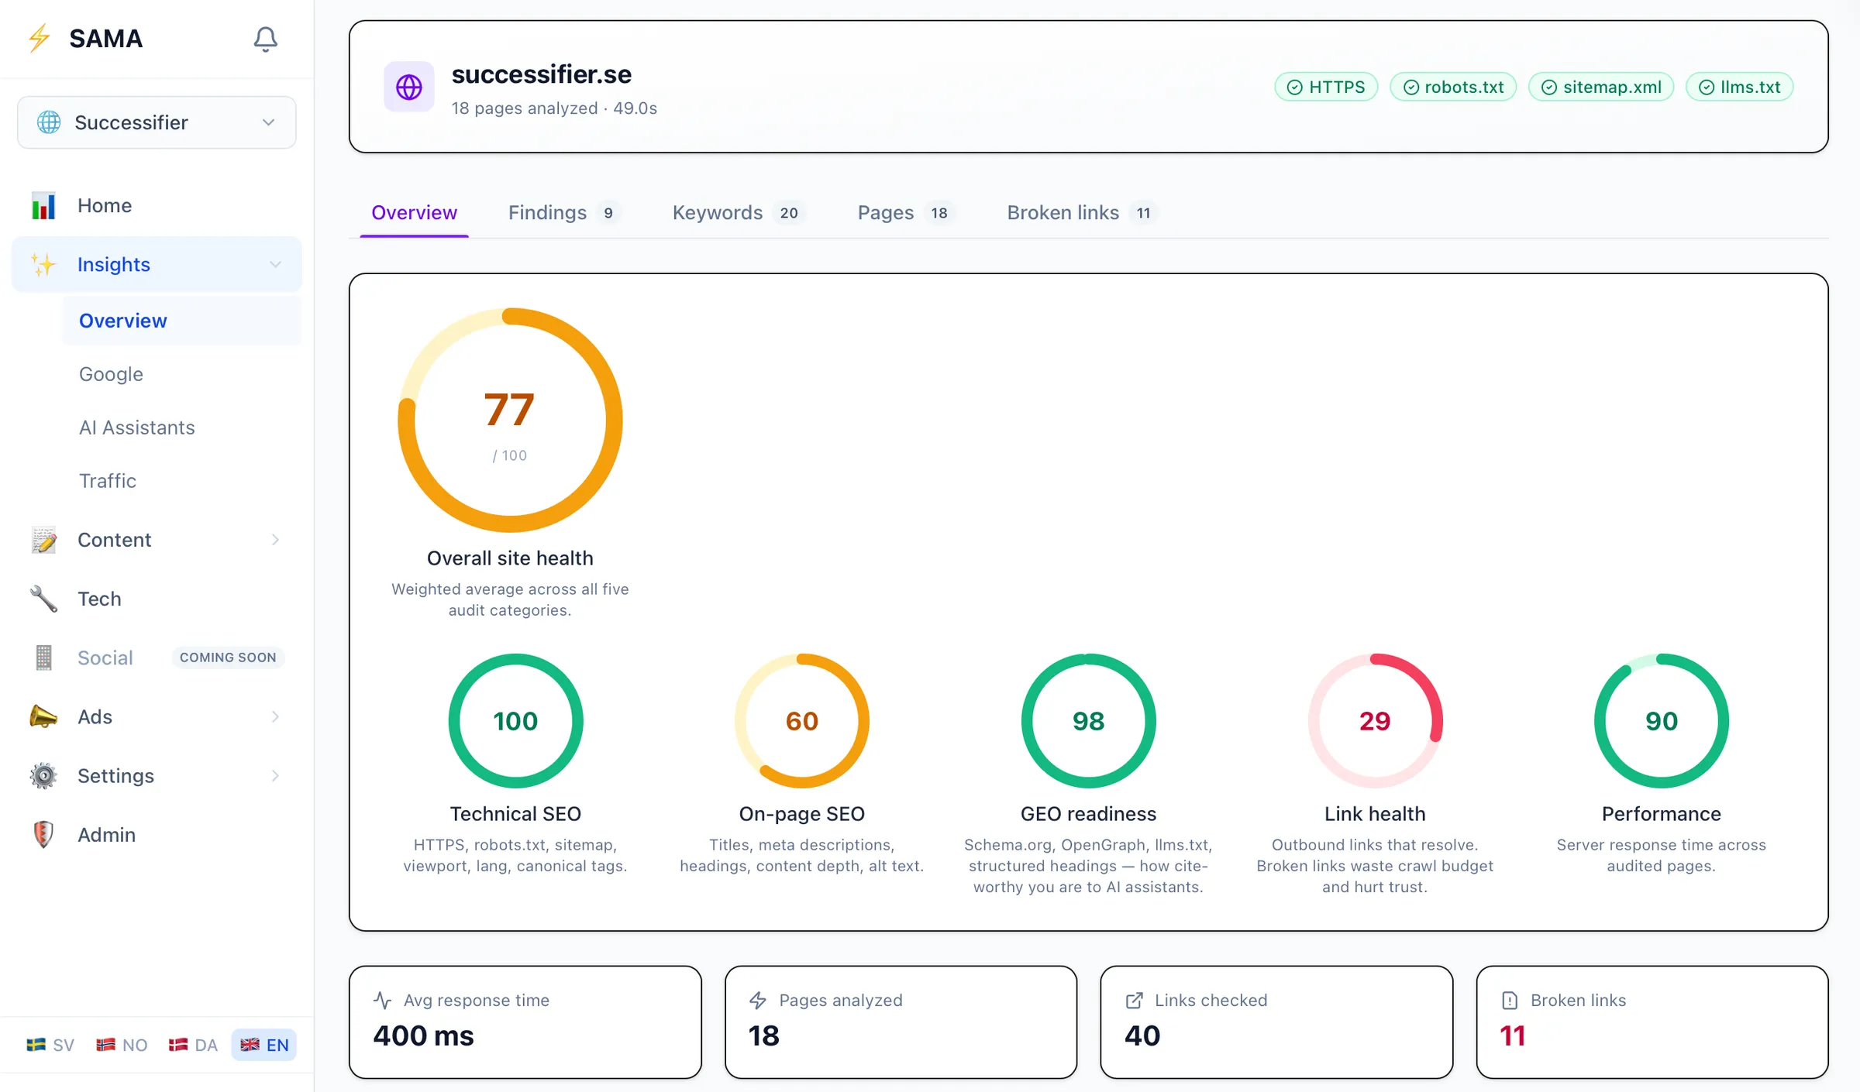Select Overview in the Insights submenu
This screenshot has height=1092, width=1860.
(181, 321)
